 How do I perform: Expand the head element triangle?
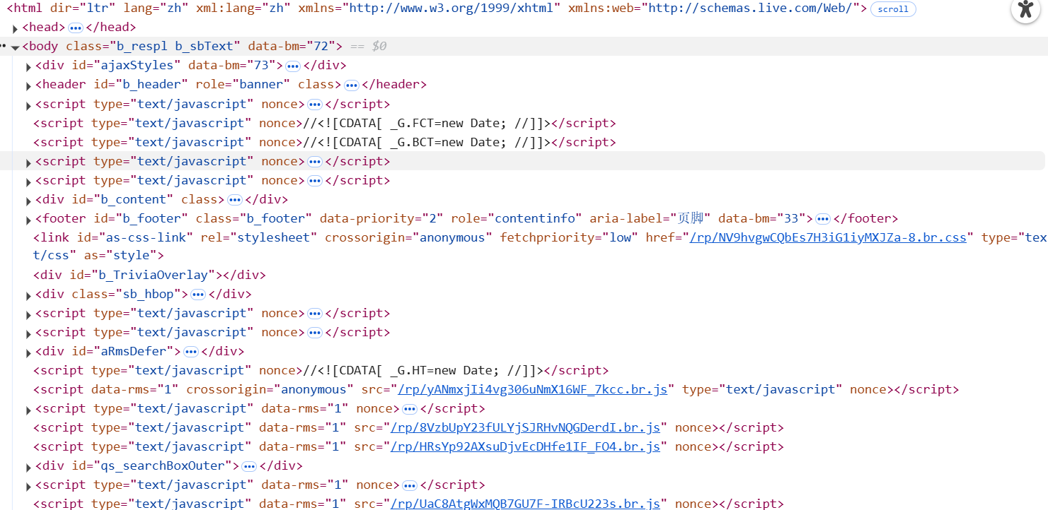tap(16, 28)
